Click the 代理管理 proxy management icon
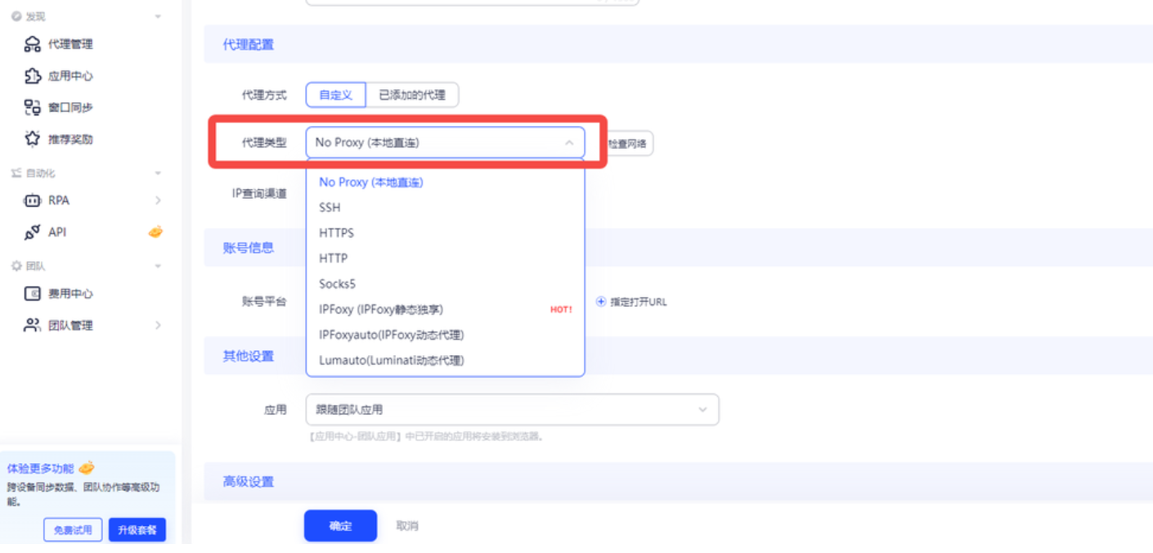 (33, 44)
